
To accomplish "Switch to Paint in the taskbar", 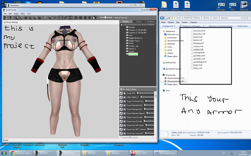I will point(141,153).
